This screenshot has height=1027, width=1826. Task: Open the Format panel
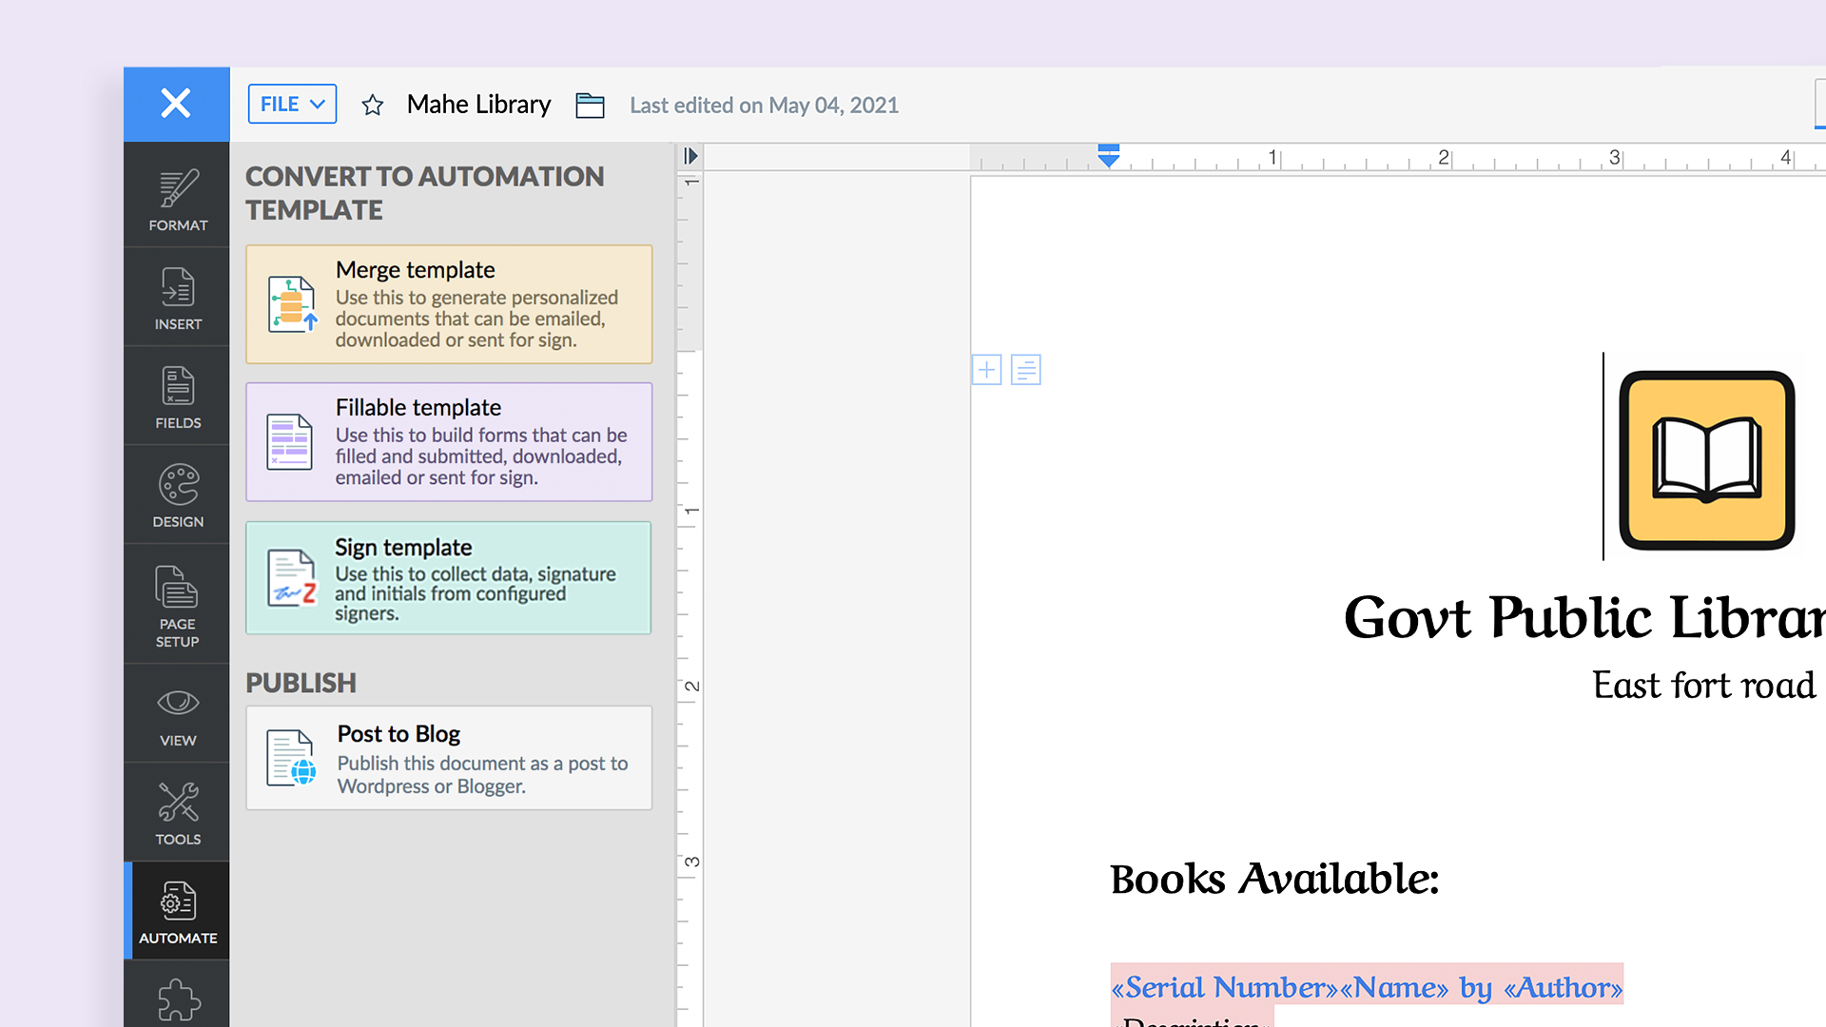pos(178,200)
